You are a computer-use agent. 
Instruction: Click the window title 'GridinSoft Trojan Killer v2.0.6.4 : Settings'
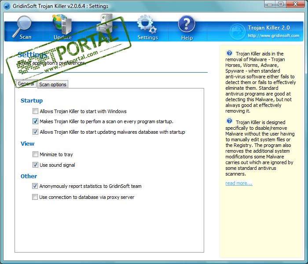point(61,6)
